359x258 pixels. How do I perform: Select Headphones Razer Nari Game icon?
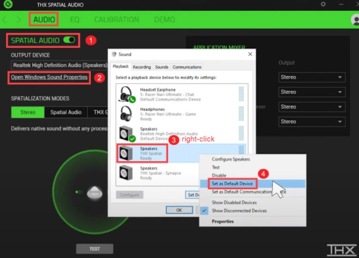[126, 114]
